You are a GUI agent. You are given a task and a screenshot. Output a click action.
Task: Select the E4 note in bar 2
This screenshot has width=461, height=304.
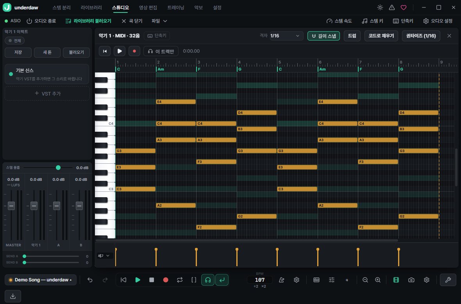[x=176, y=102]
